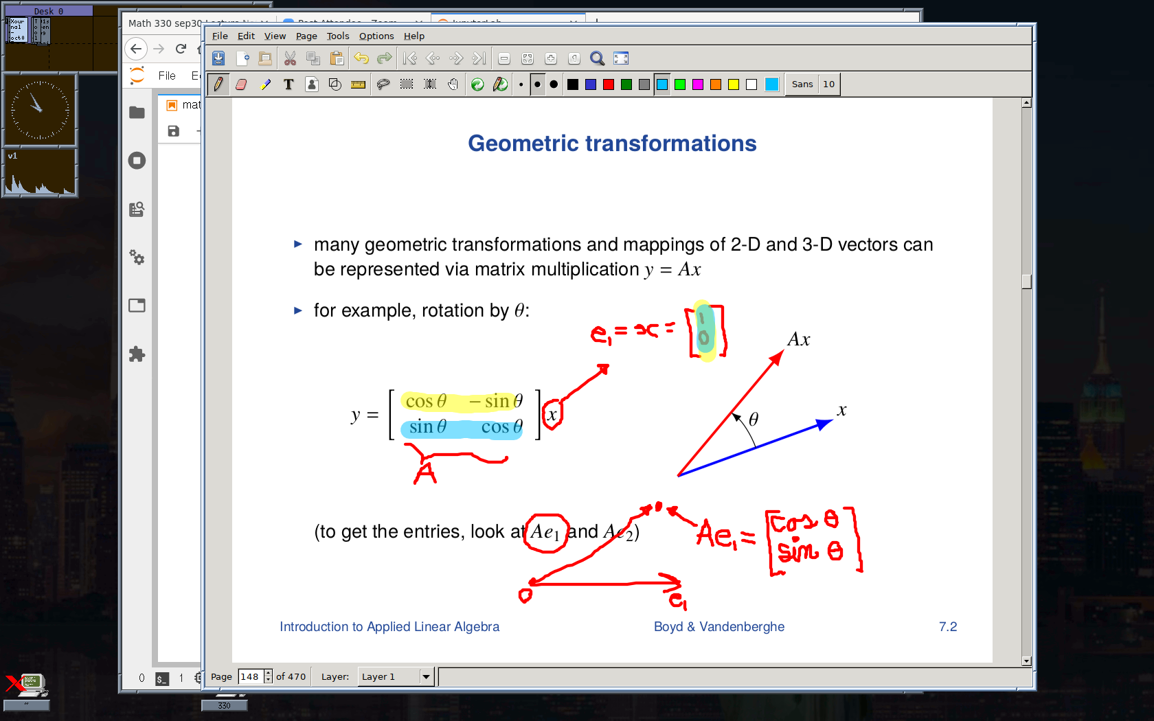The height and width of the screenshot is (721, 1154).
Task: Click the browser Back button
Action: pyautogui.click(x=136, y=49)
